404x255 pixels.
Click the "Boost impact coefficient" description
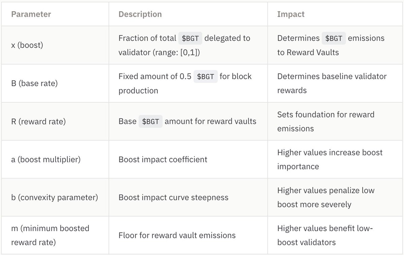[163, 159]
